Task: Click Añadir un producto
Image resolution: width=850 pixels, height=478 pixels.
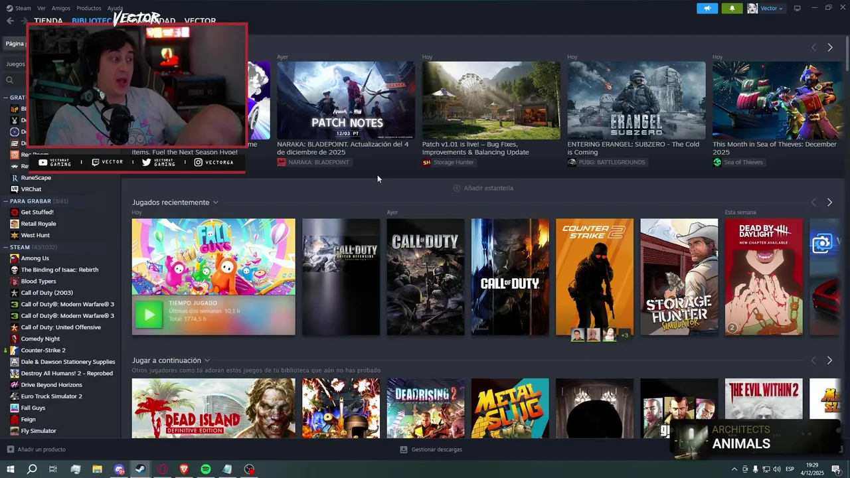Action: [41, 449]
